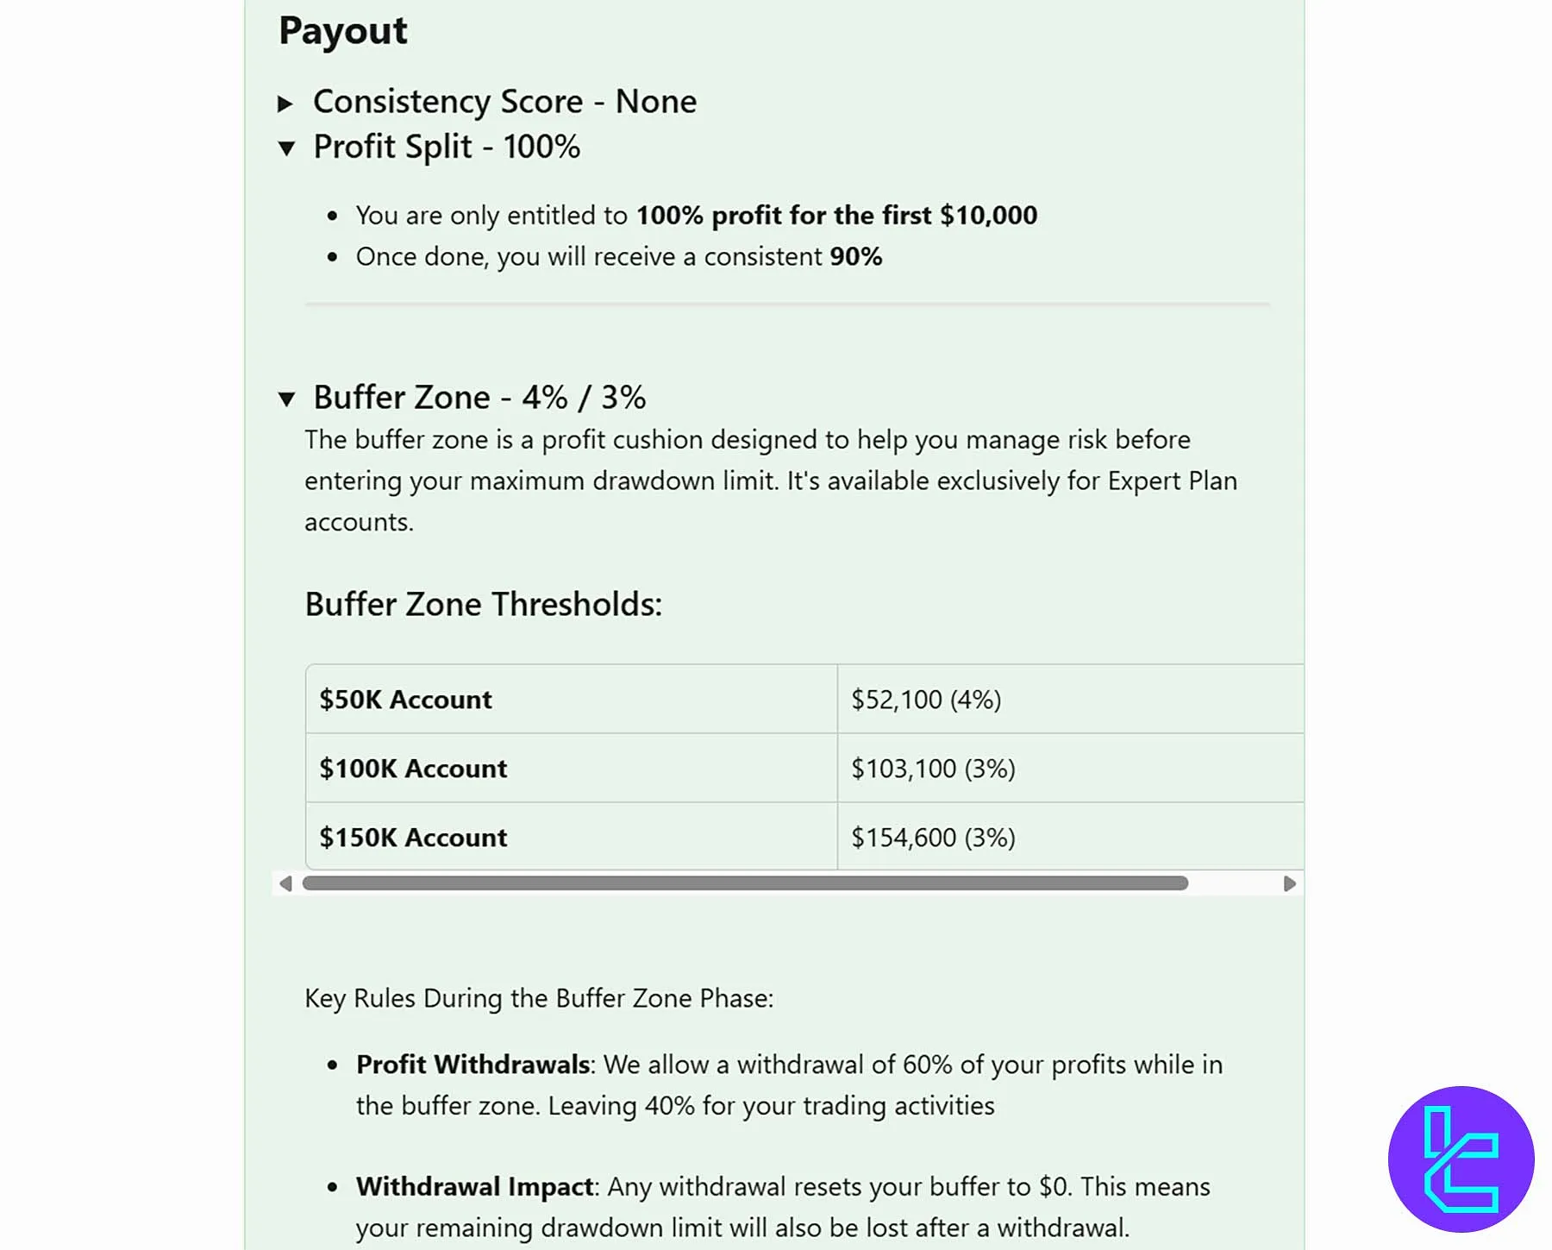Click the "Profit Split - 100%" summary label
Screen dimensions: 1552x1250
(x=447, y=147)
